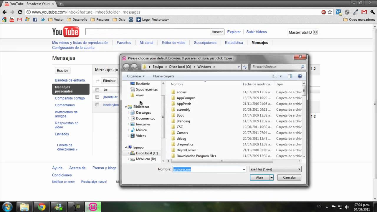Open the view options dropdown arrow
377x212 pixels.
click(281, 76)
